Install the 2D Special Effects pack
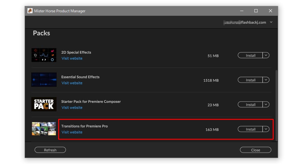 point(250,56)
